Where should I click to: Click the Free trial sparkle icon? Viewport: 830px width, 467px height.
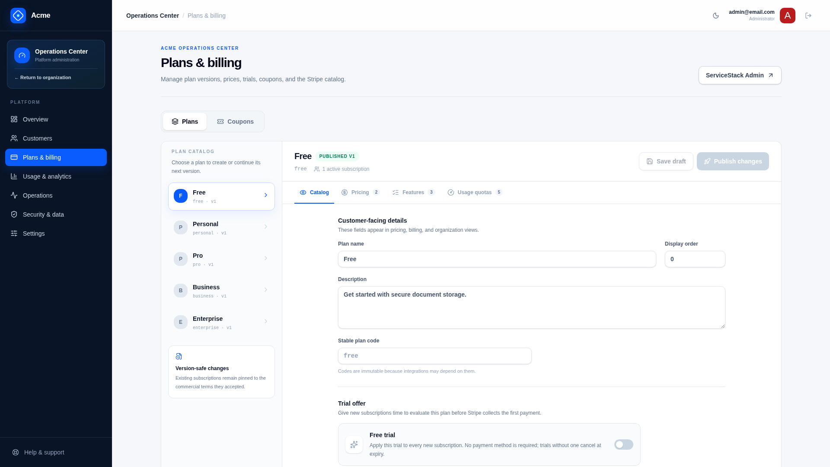(354, 445)
